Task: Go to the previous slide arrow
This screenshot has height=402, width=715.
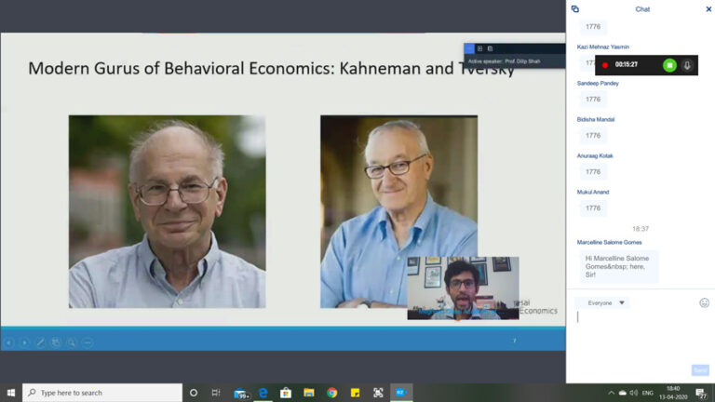Action: click(x=9, y=342)
